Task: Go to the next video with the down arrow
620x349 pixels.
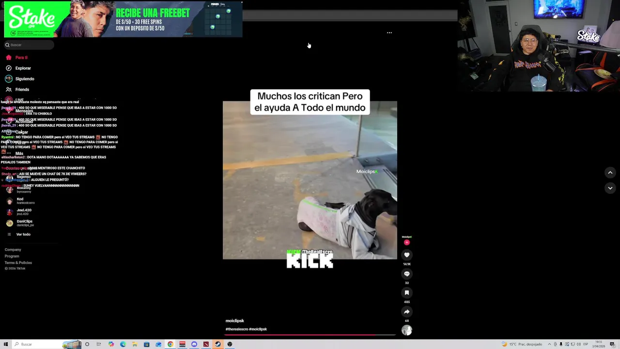Action: tap(610, 188)
